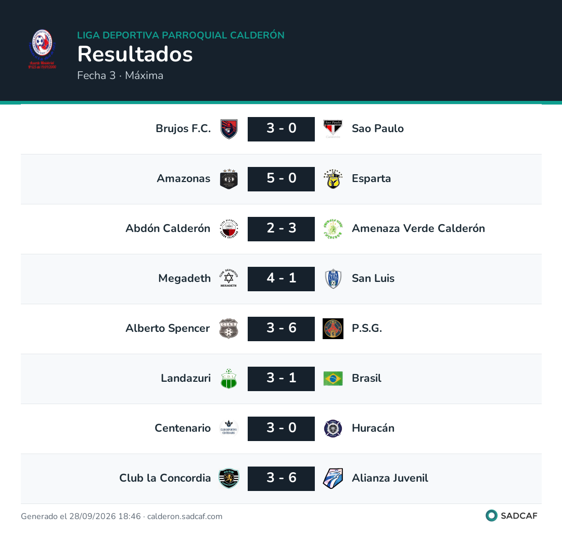Select the 5 - 0 Amazonas score box
Screen dimensions: 562x543
281,179
